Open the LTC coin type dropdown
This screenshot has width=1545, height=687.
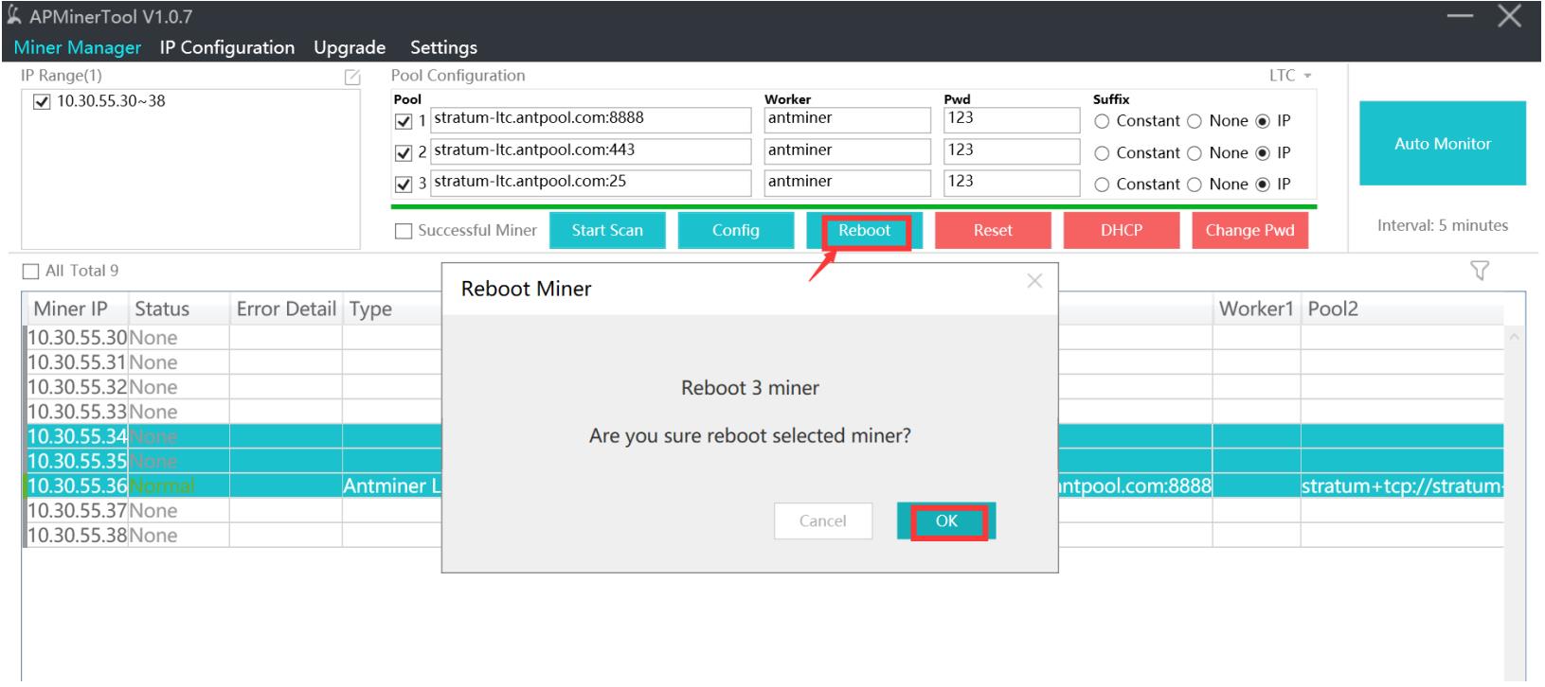point(1290,76)
